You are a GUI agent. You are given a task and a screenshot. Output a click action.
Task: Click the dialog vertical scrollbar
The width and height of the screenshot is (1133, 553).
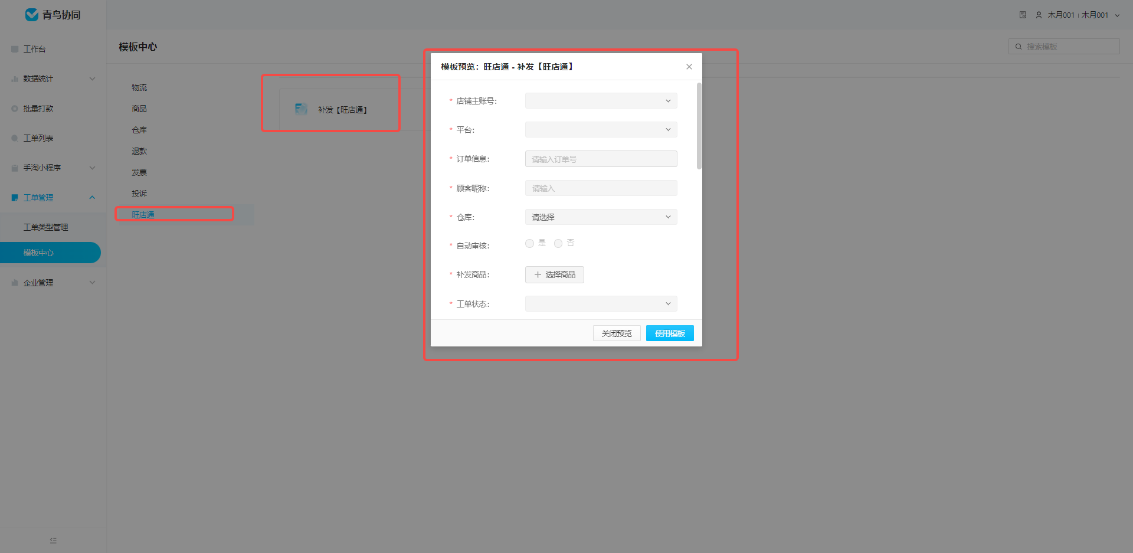coord(699,126)
